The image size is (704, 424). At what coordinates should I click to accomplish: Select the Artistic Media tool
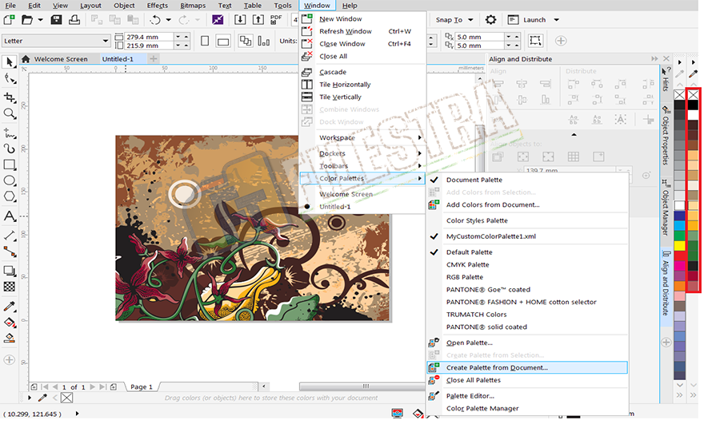10,149
